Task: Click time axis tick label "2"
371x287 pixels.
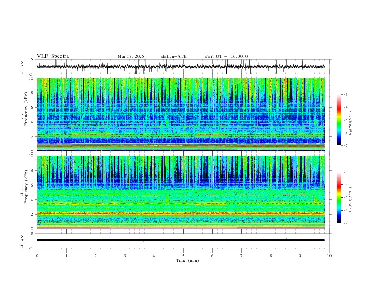Action: click(96, 256)
